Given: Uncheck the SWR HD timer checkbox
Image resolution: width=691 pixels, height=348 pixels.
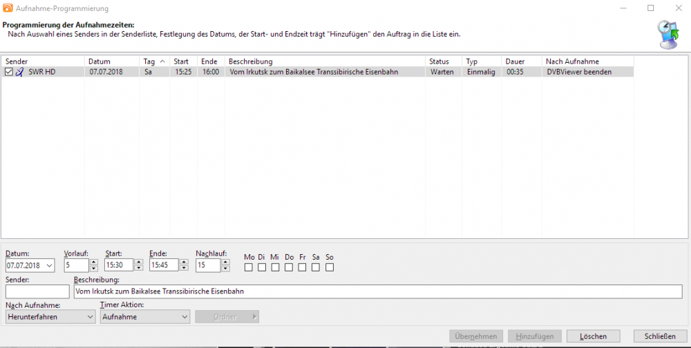Looking at the screenshot, I should click(x=8, y=72).
